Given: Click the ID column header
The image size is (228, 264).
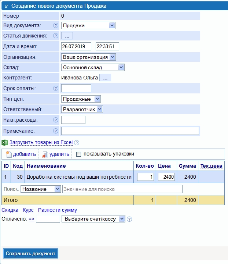Looking at the screenshot, I should coord(6,166).
